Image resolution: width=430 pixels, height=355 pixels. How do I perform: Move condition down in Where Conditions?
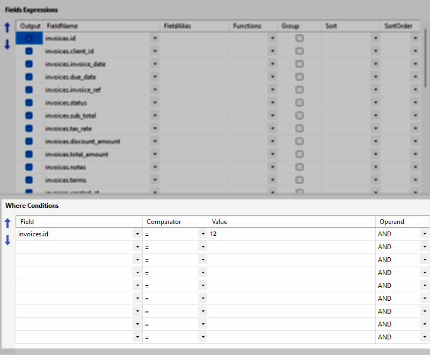point(8,240)
